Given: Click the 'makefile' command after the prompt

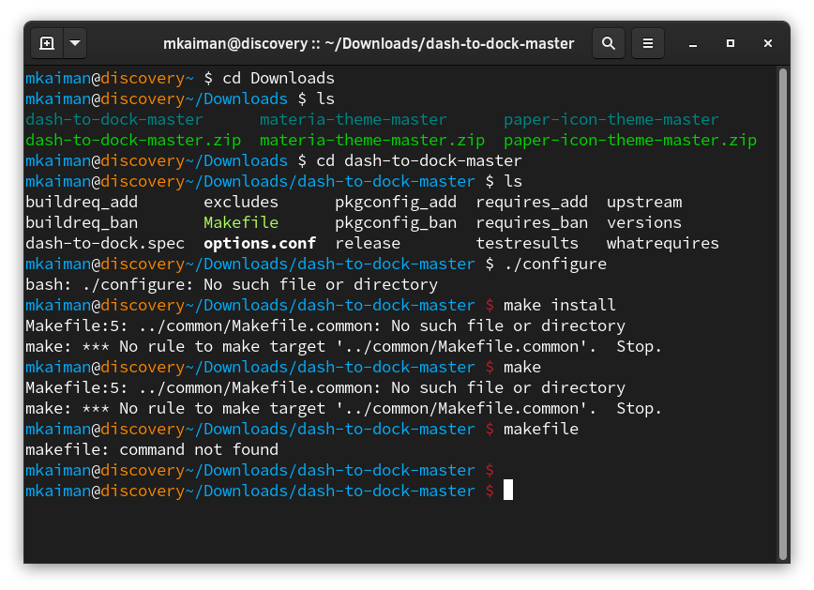Looking at the screenshot, I should click(541, 430).
